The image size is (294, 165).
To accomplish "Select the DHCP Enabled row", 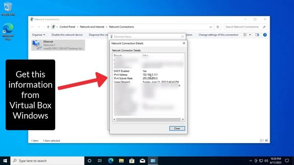I will coord(148,71).
